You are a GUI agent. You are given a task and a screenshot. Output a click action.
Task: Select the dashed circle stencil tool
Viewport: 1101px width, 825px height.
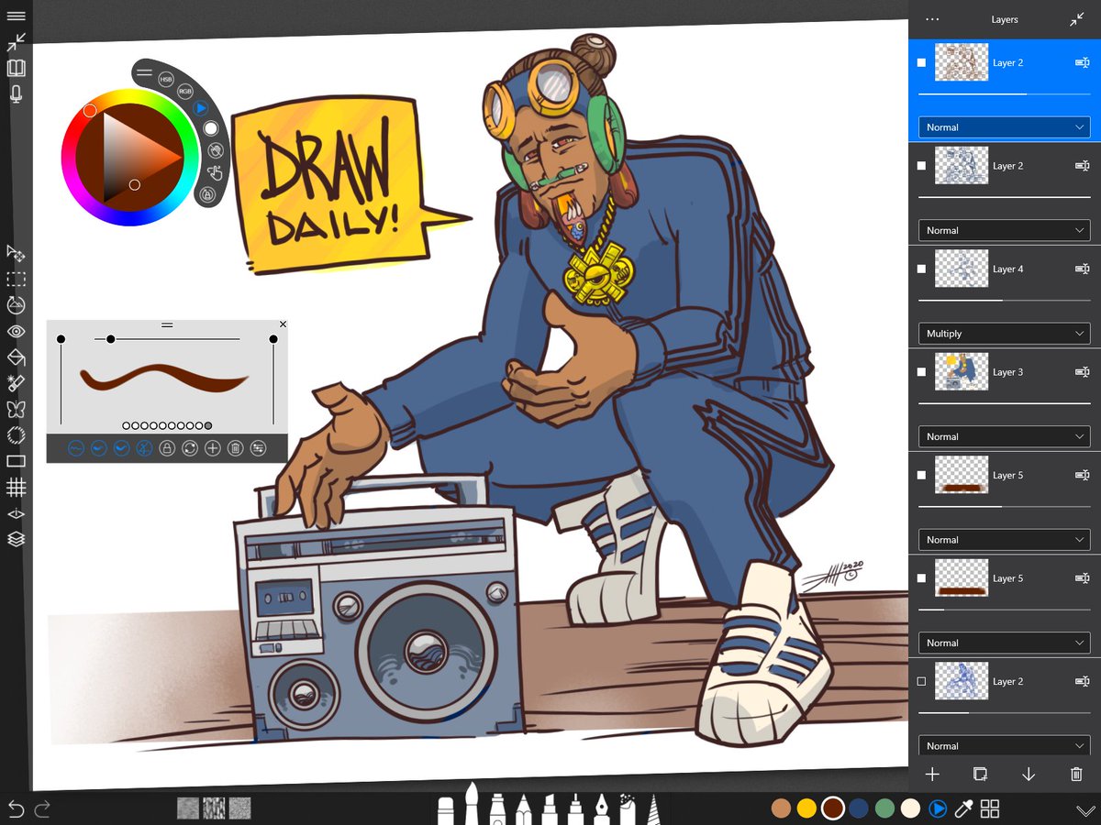[x=16, y=435]
